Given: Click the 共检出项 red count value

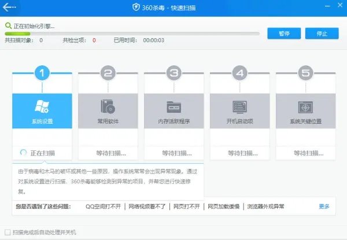Looking at the screenshot, I should 94,40.
